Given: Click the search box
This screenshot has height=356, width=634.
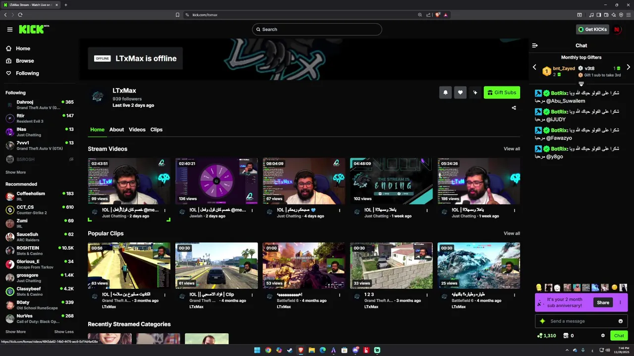Looking at the screenshot, I should click(x=317, y=29).
